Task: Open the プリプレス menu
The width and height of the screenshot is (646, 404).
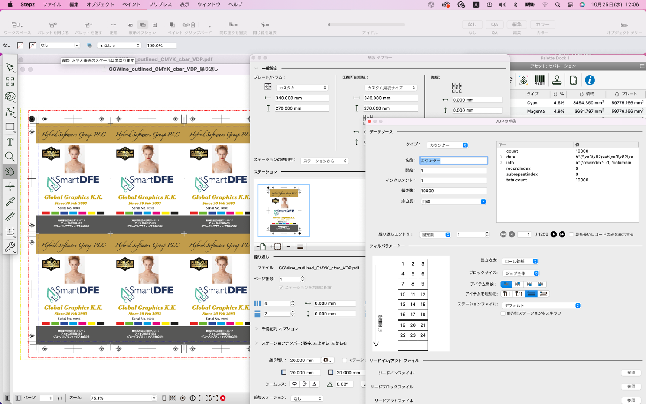Action: pos(160,4)
